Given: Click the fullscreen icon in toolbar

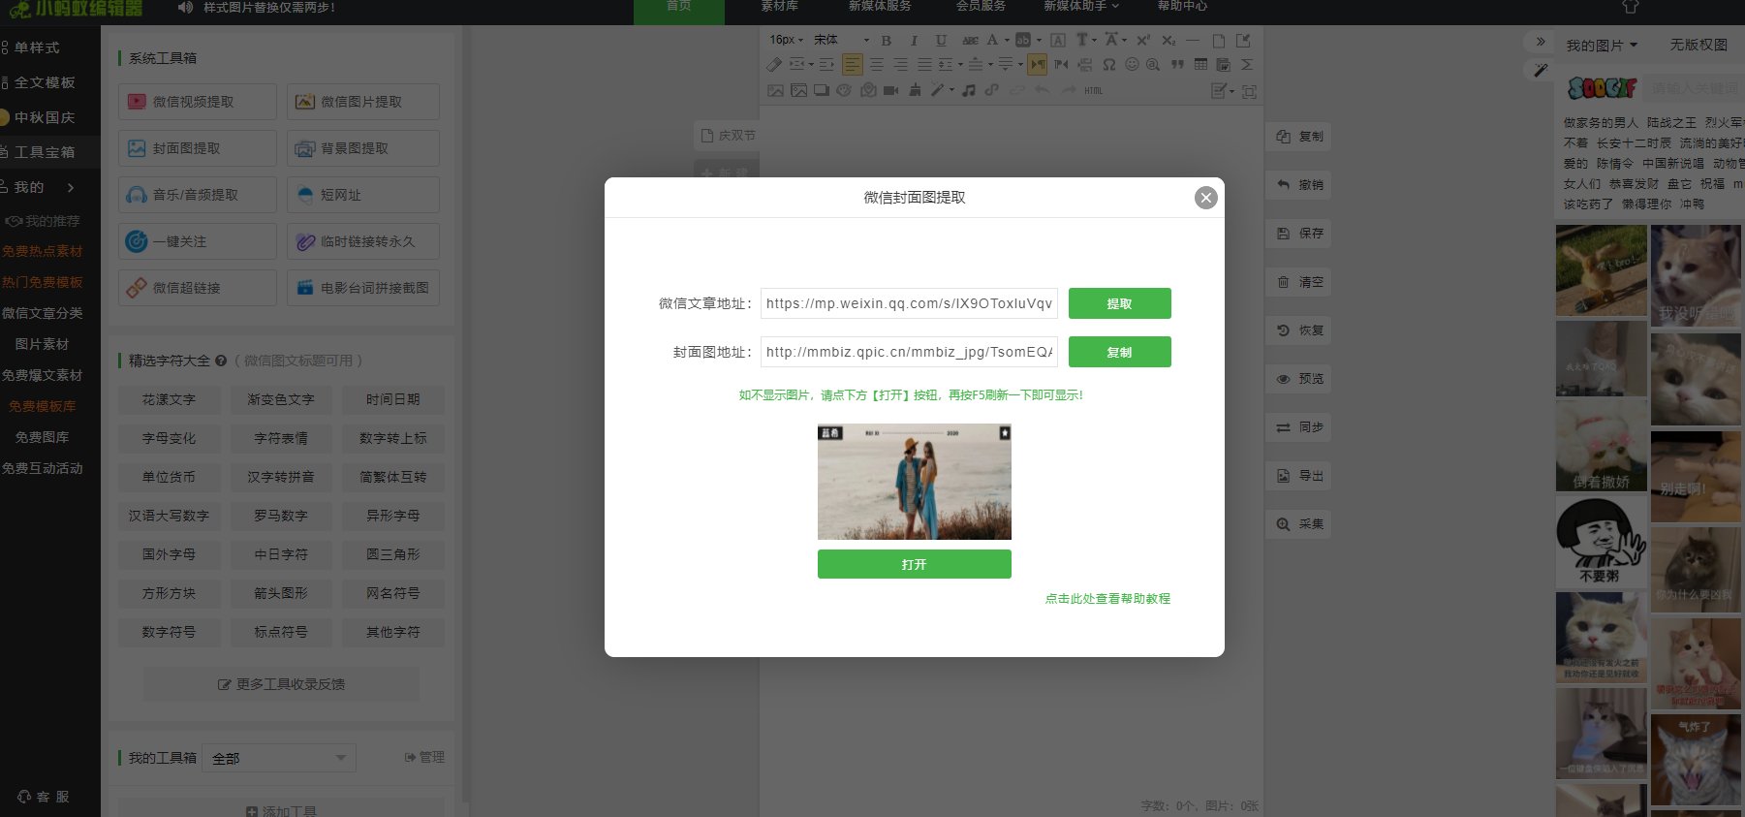Looking at the screenshot, I should (x=1249, y=91).
